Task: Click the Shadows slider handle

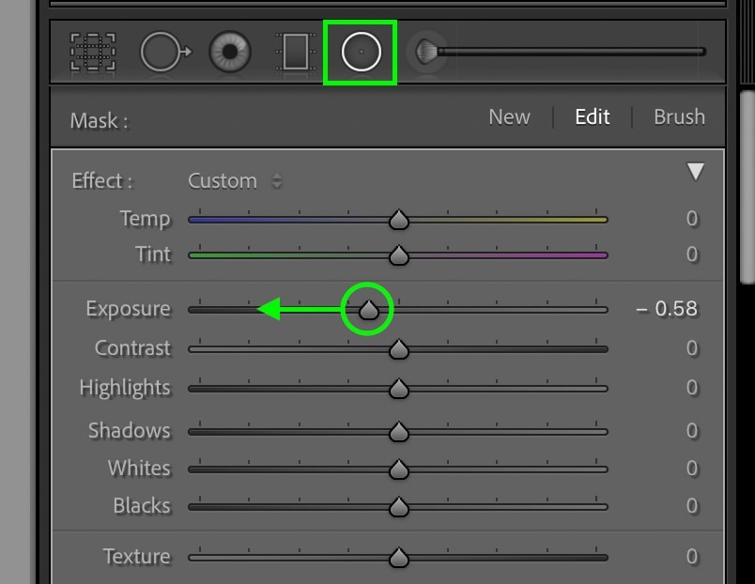Action: click(399, 432)
